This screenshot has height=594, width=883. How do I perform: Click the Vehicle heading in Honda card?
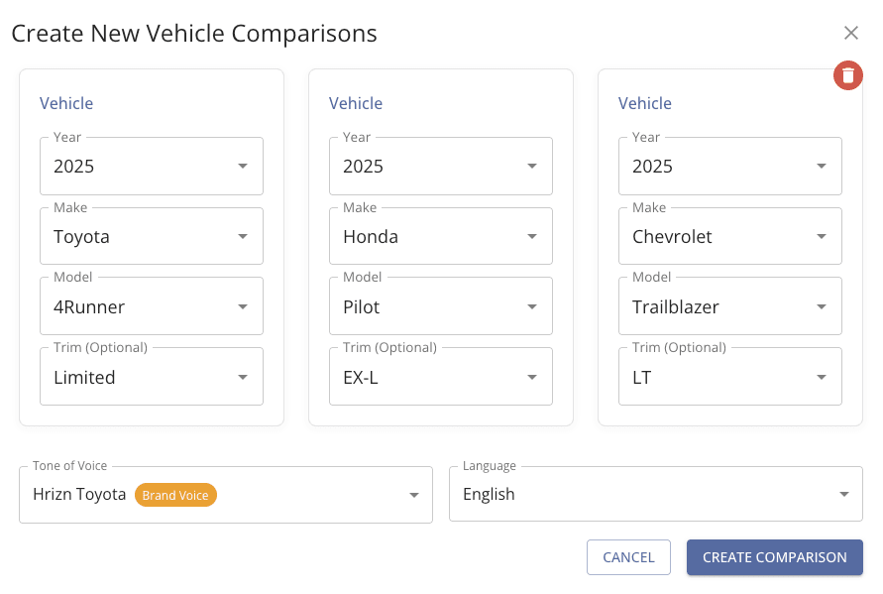coord(356,103)
